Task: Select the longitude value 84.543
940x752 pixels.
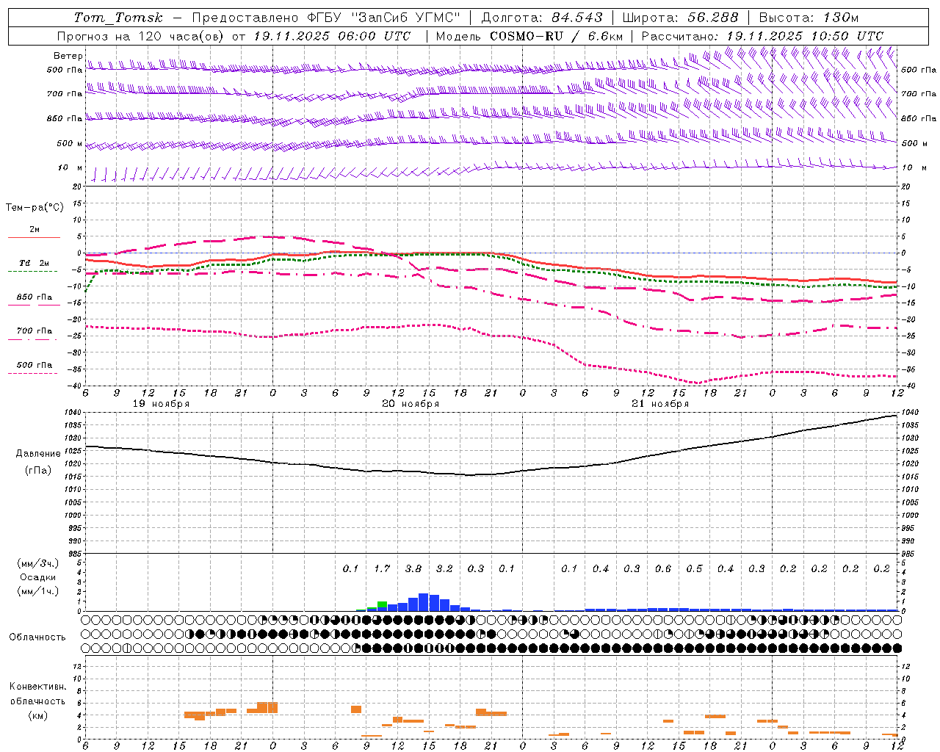Action: coord(577,18)
